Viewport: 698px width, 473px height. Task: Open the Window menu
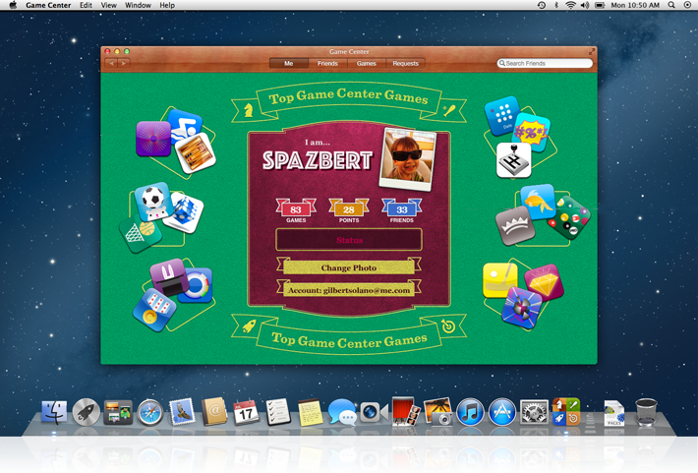pyautogui.click(x=138, y=5)
